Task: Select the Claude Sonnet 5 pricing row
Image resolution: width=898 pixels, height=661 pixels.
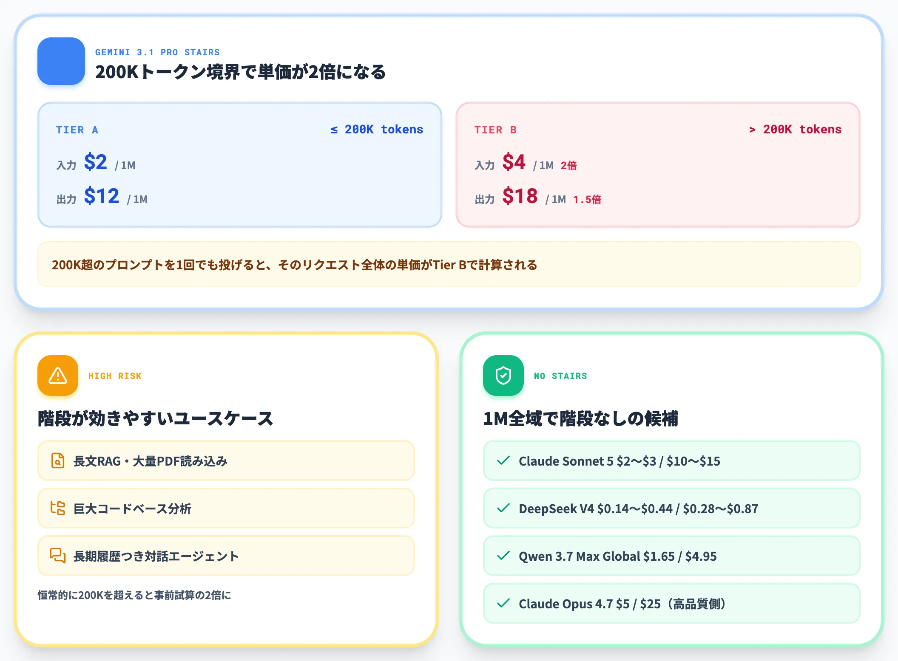Action: point(671,460)
